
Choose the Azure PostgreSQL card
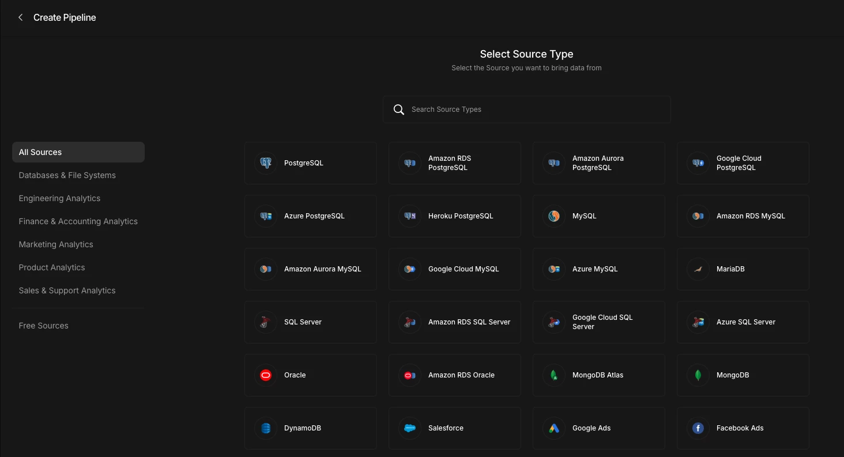(x=311, y=216)
